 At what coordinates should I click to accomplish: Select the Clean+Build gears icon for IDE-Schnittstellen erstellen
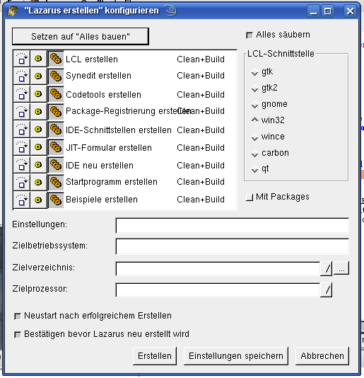[56, 130]
